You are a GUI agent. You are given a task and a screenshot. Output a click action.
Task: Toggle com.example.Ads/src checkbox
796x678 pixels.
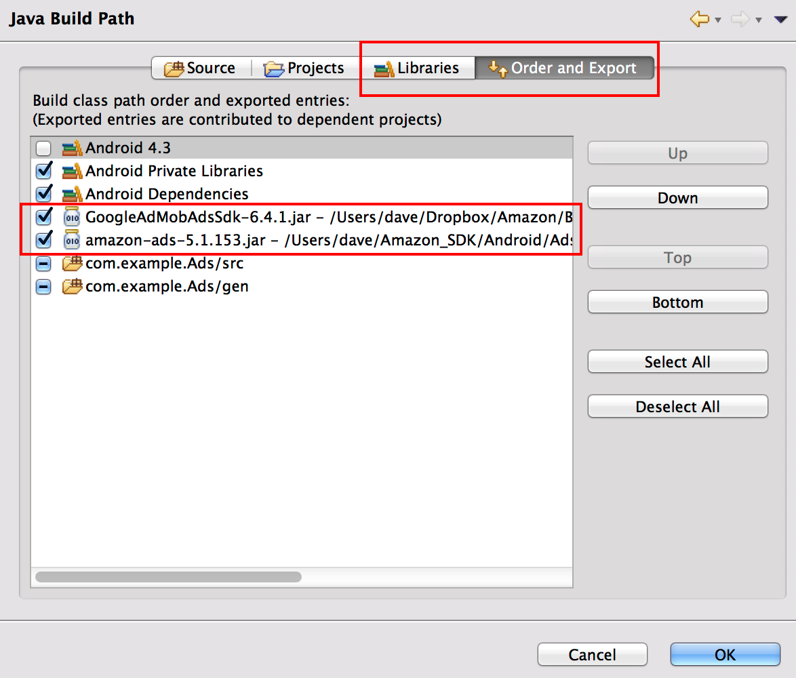(x=43, y=264)
